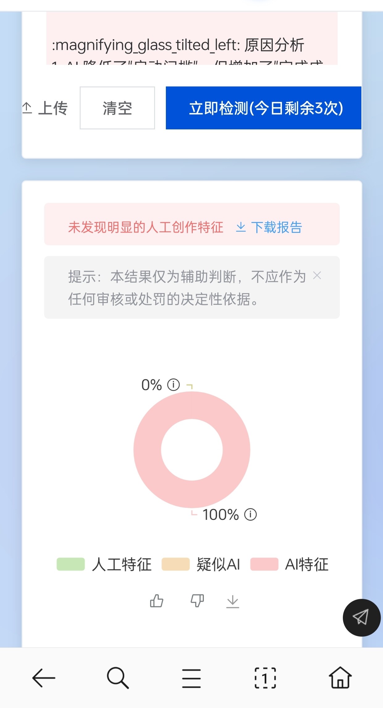Click the thumbs down feedback icon
The width and height of the screenshot is (383, 708).
[197, 601]
